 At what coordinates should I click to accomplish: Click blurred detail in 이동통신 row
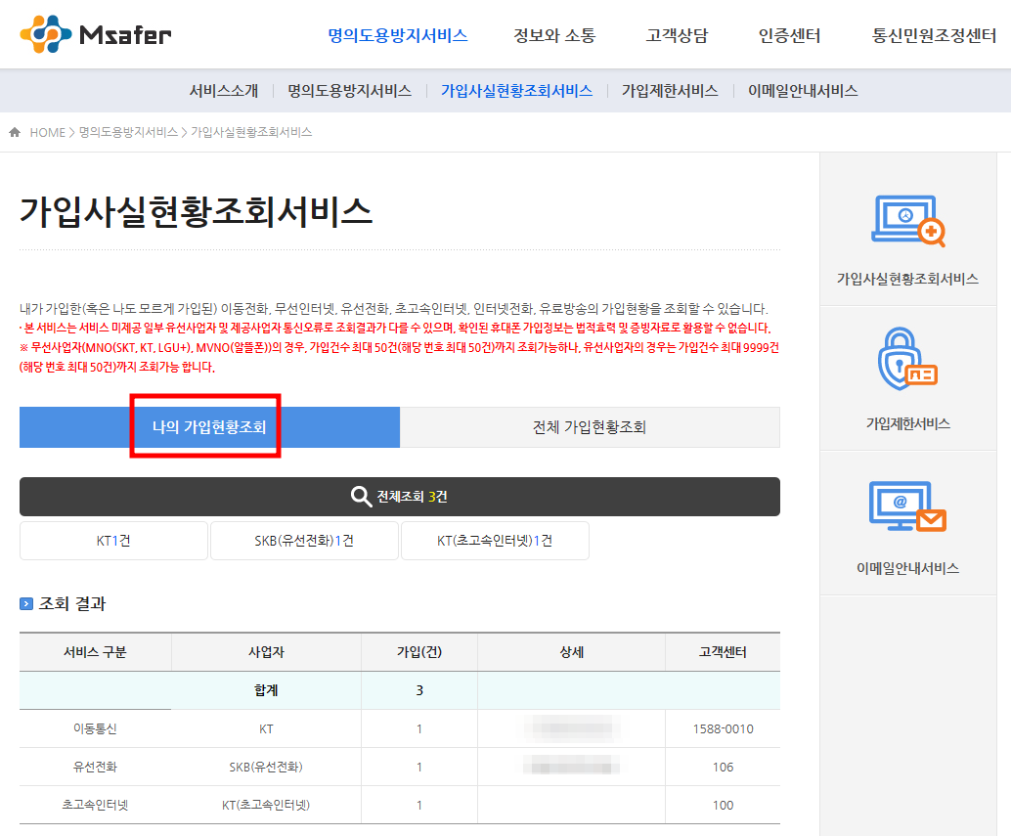(571, 728)
